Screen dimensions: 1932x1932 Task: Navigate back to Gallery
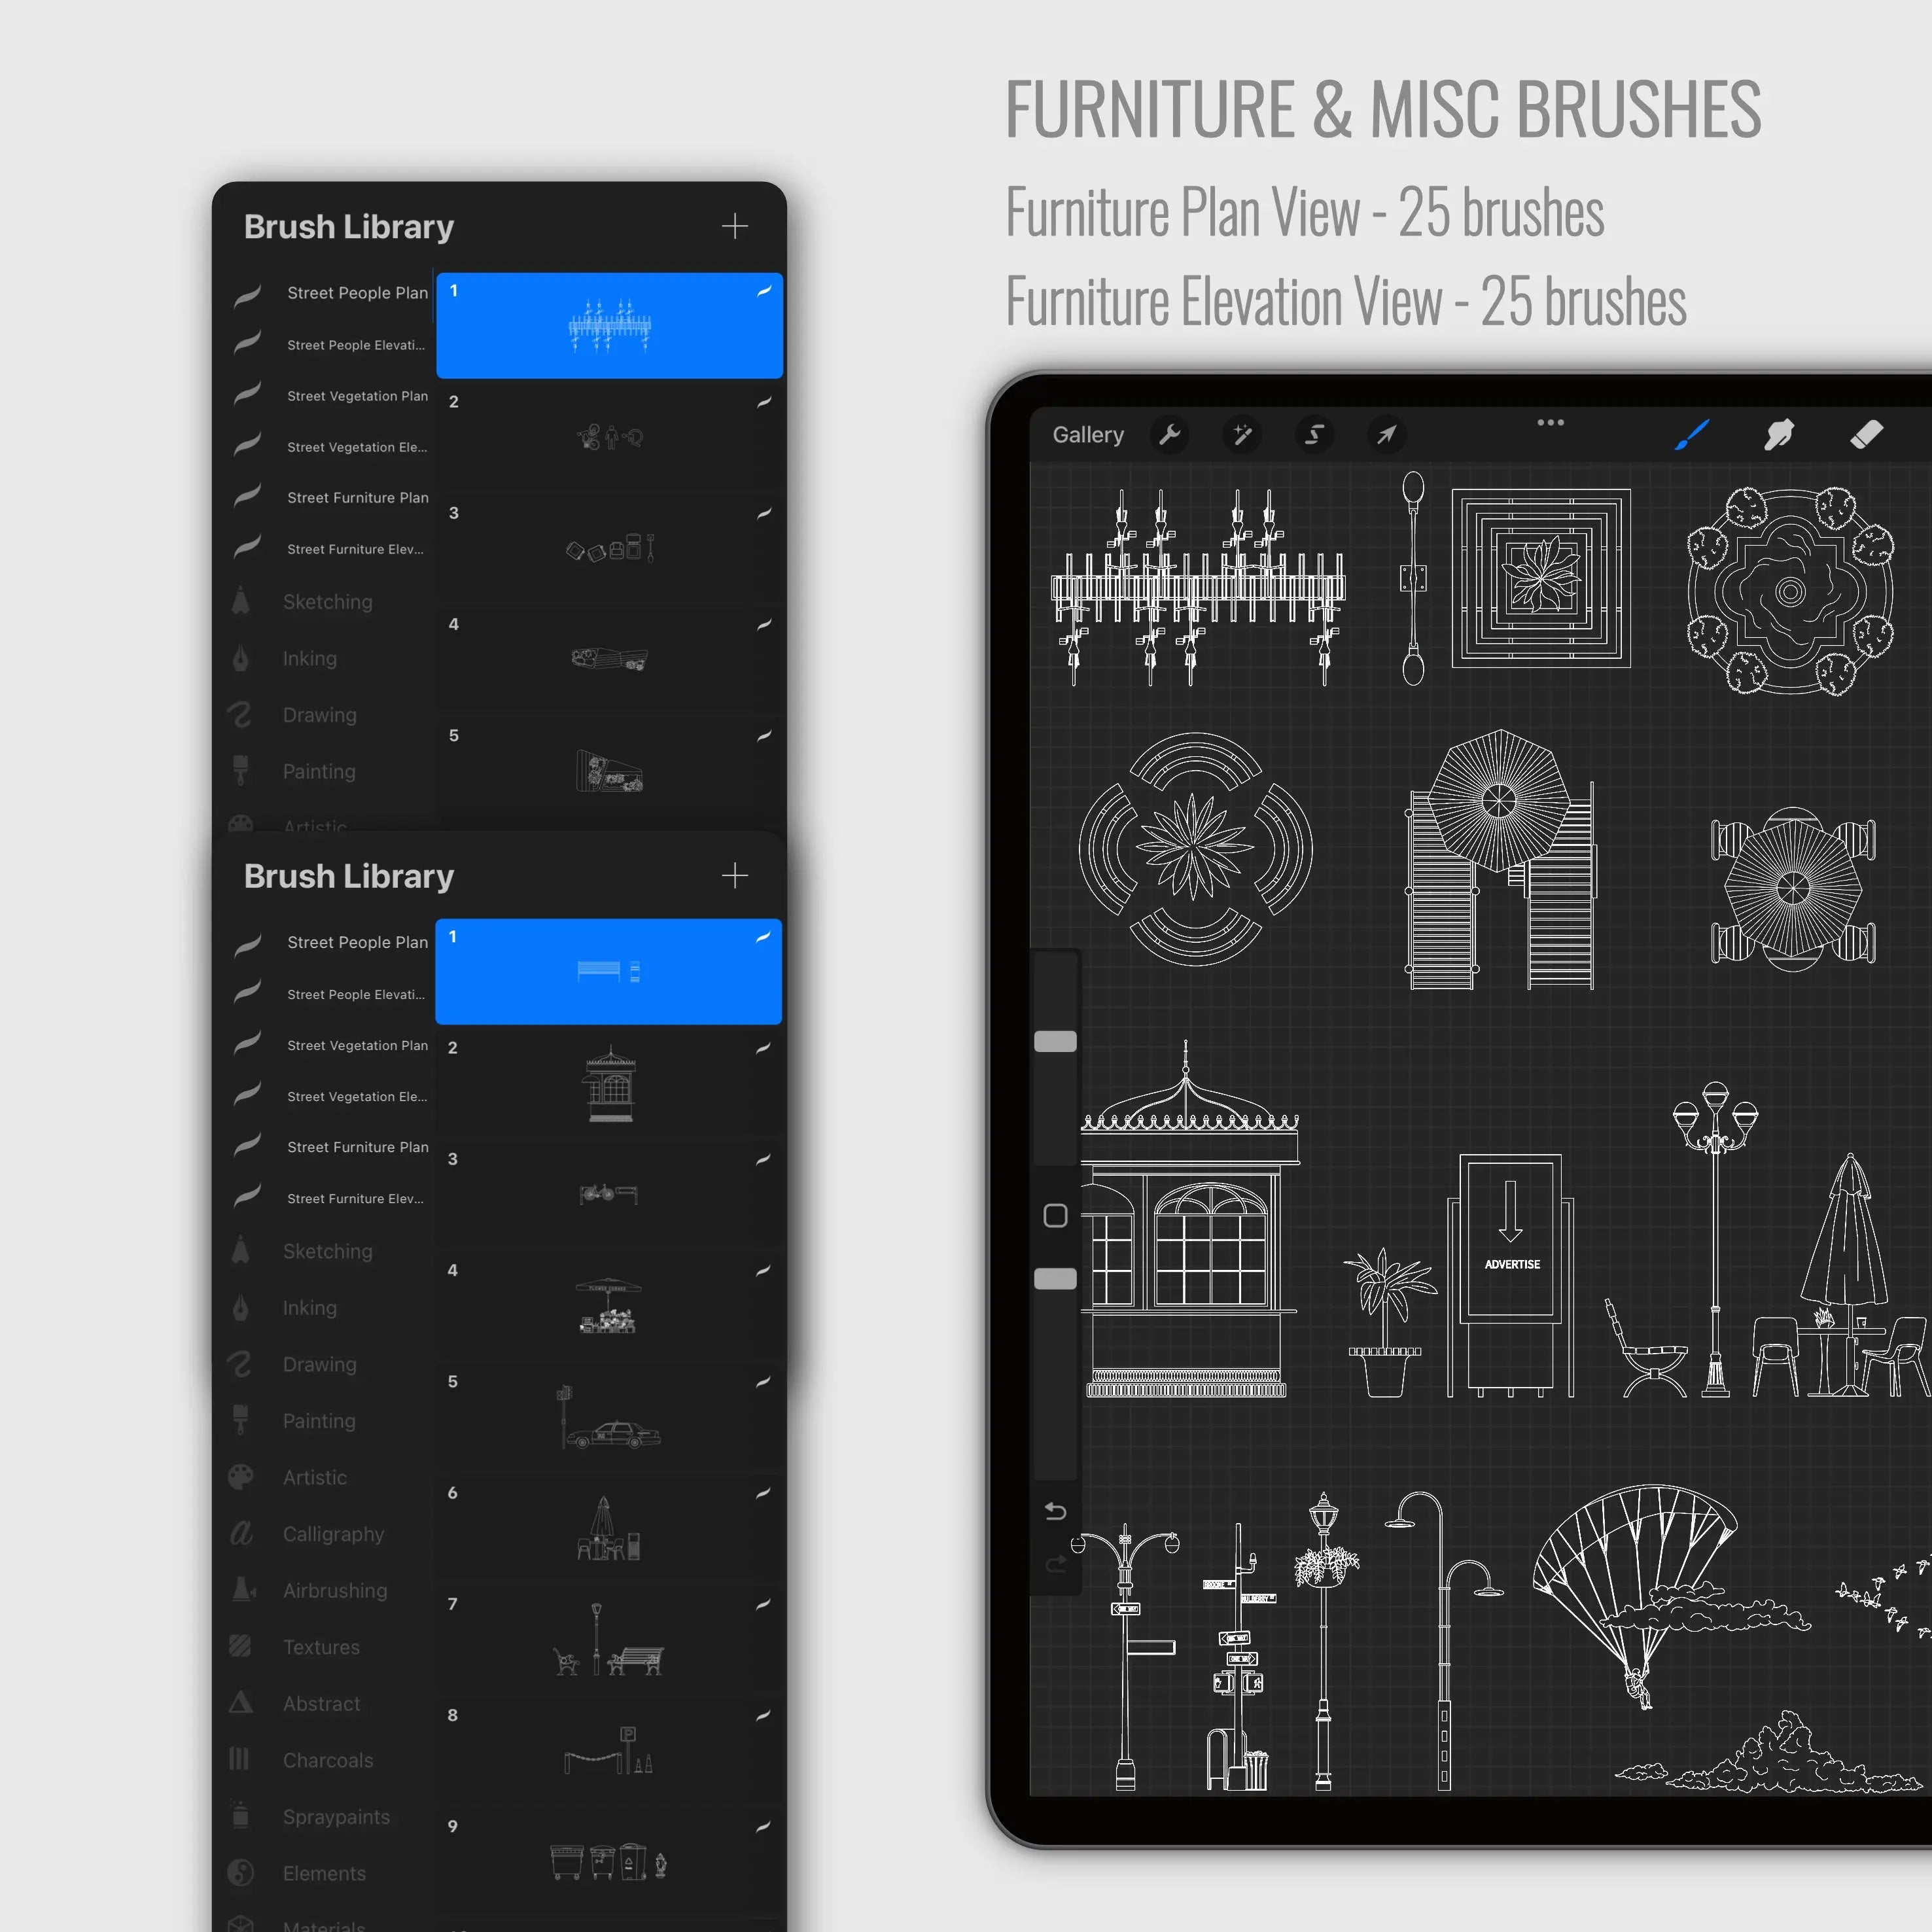[1081, 434]
